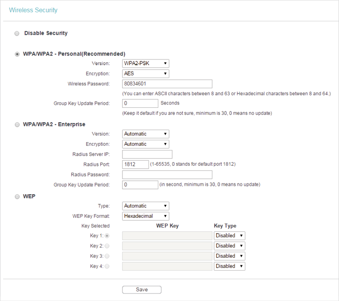Click the Radius Port field
339x301 pixels.
pyautogui.click(x=136, y=164)
